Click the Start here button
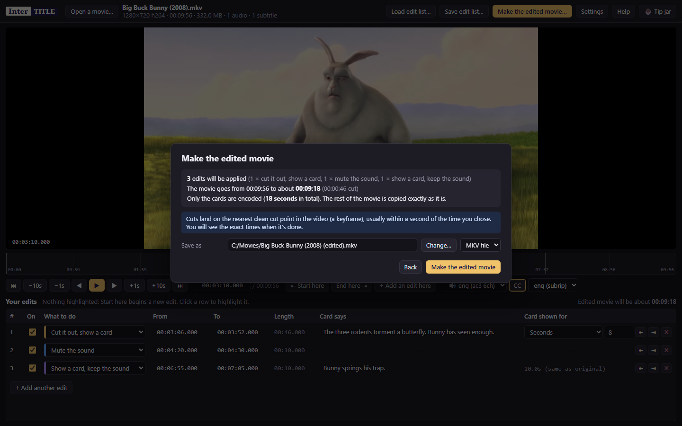Image resolution: width=682 pixels, height=426 pixels. (x=307, y=285)
